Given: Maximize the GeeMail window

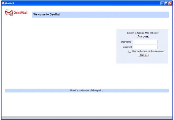Looking at the screenshot, I should [166, 3].
